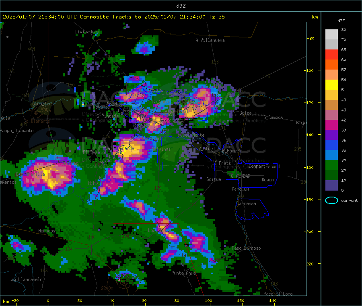Click the 'Agua_Toro' map label

(x=43, y=104)
